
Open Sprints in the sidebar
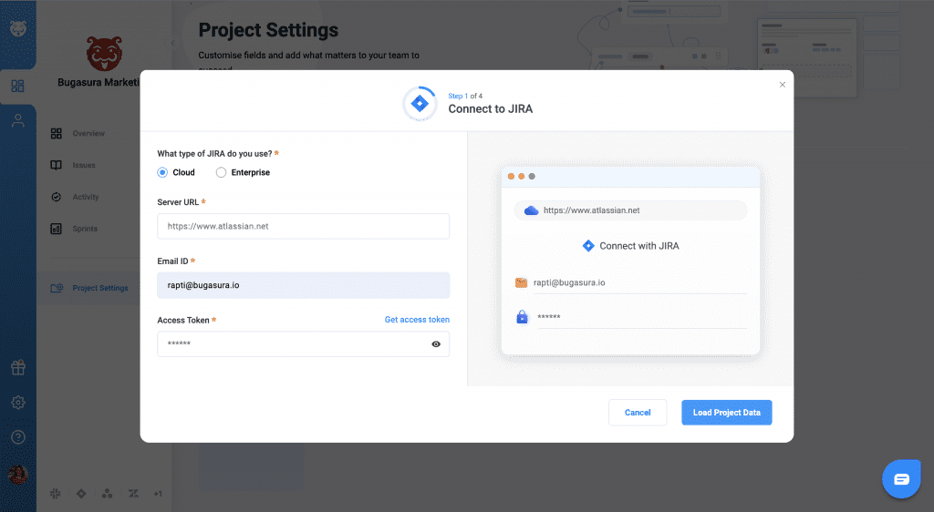(85, 229)
